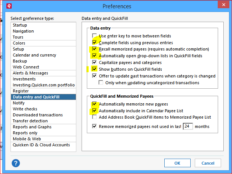The height and width of the screenshot is (174, 232).
Task: Open Setup preferences
Action: (43, 49)
